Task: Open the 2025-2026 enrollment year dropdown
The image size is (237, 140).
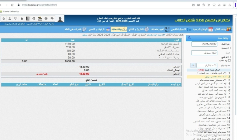Action: pyautogui.click(x=204, y=44)
